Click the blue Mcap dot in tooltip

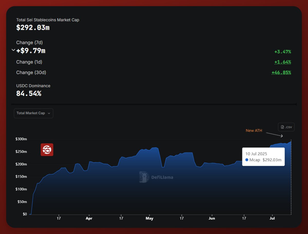click(x=247, y=160)
